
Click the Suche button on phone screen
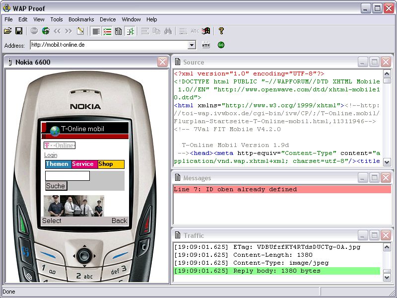point(56,186)
